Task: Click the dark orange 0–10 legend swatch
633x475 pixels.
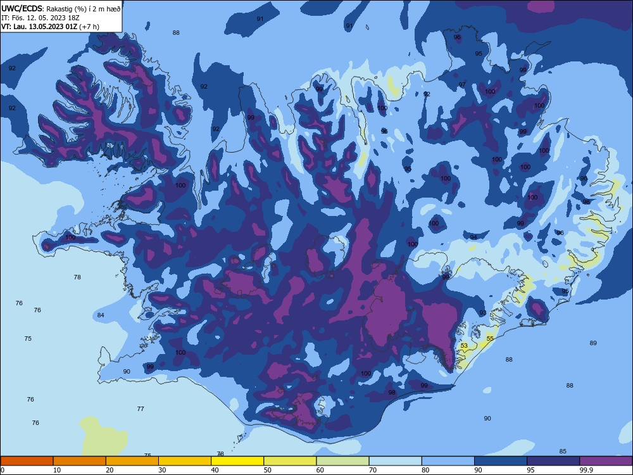Action: pos(27,461)
